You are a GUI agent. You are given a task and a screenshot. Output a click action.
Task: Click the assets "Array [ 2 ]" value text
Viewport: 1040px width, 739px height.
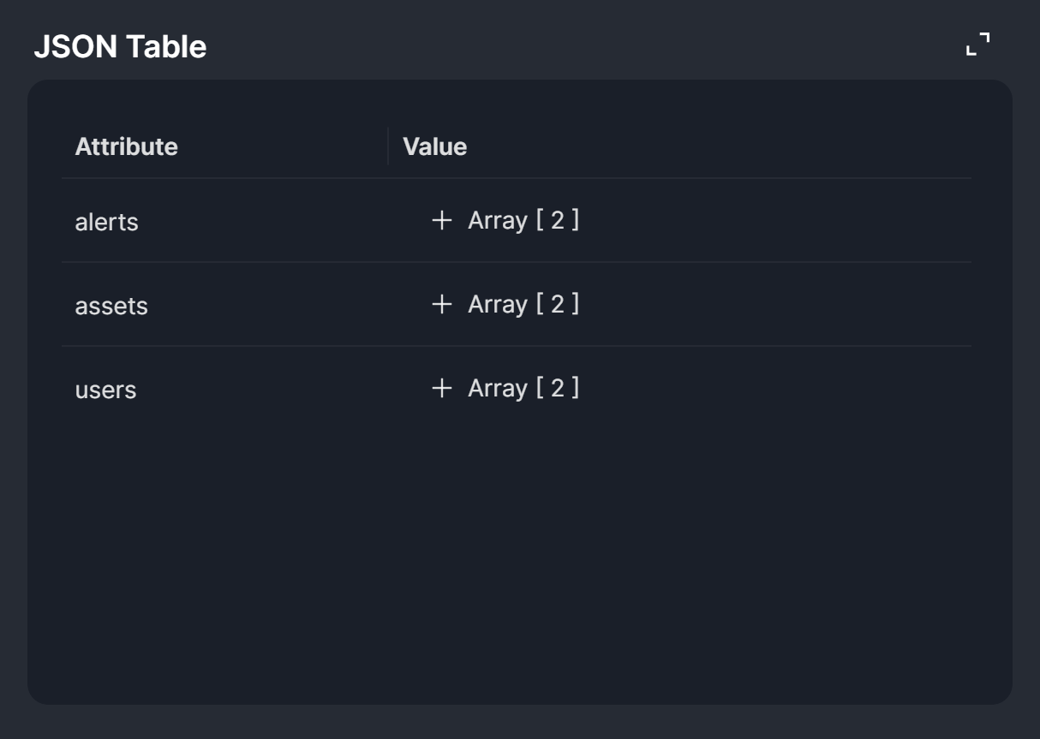523,304
